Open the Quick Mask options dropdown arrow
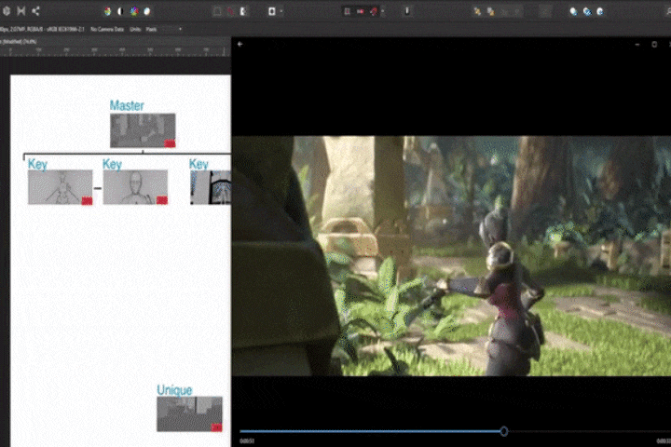Viewport: 671px width, 447px height. 281,11
